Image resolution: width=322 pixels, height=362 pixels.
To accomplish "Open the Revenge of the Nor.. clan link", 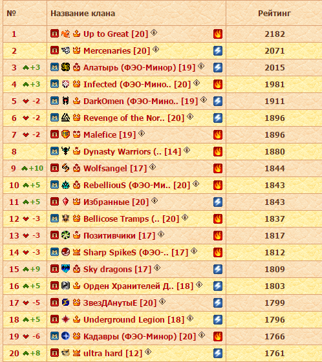I will (134, 118).
